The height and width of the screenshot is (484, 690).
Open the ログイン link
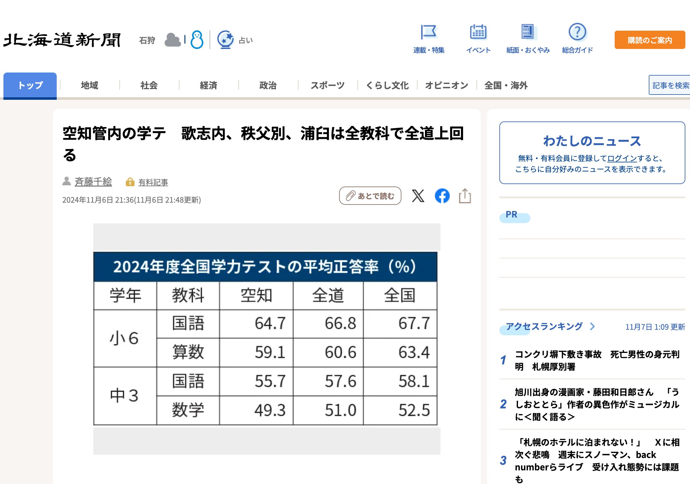click(621, 158)
